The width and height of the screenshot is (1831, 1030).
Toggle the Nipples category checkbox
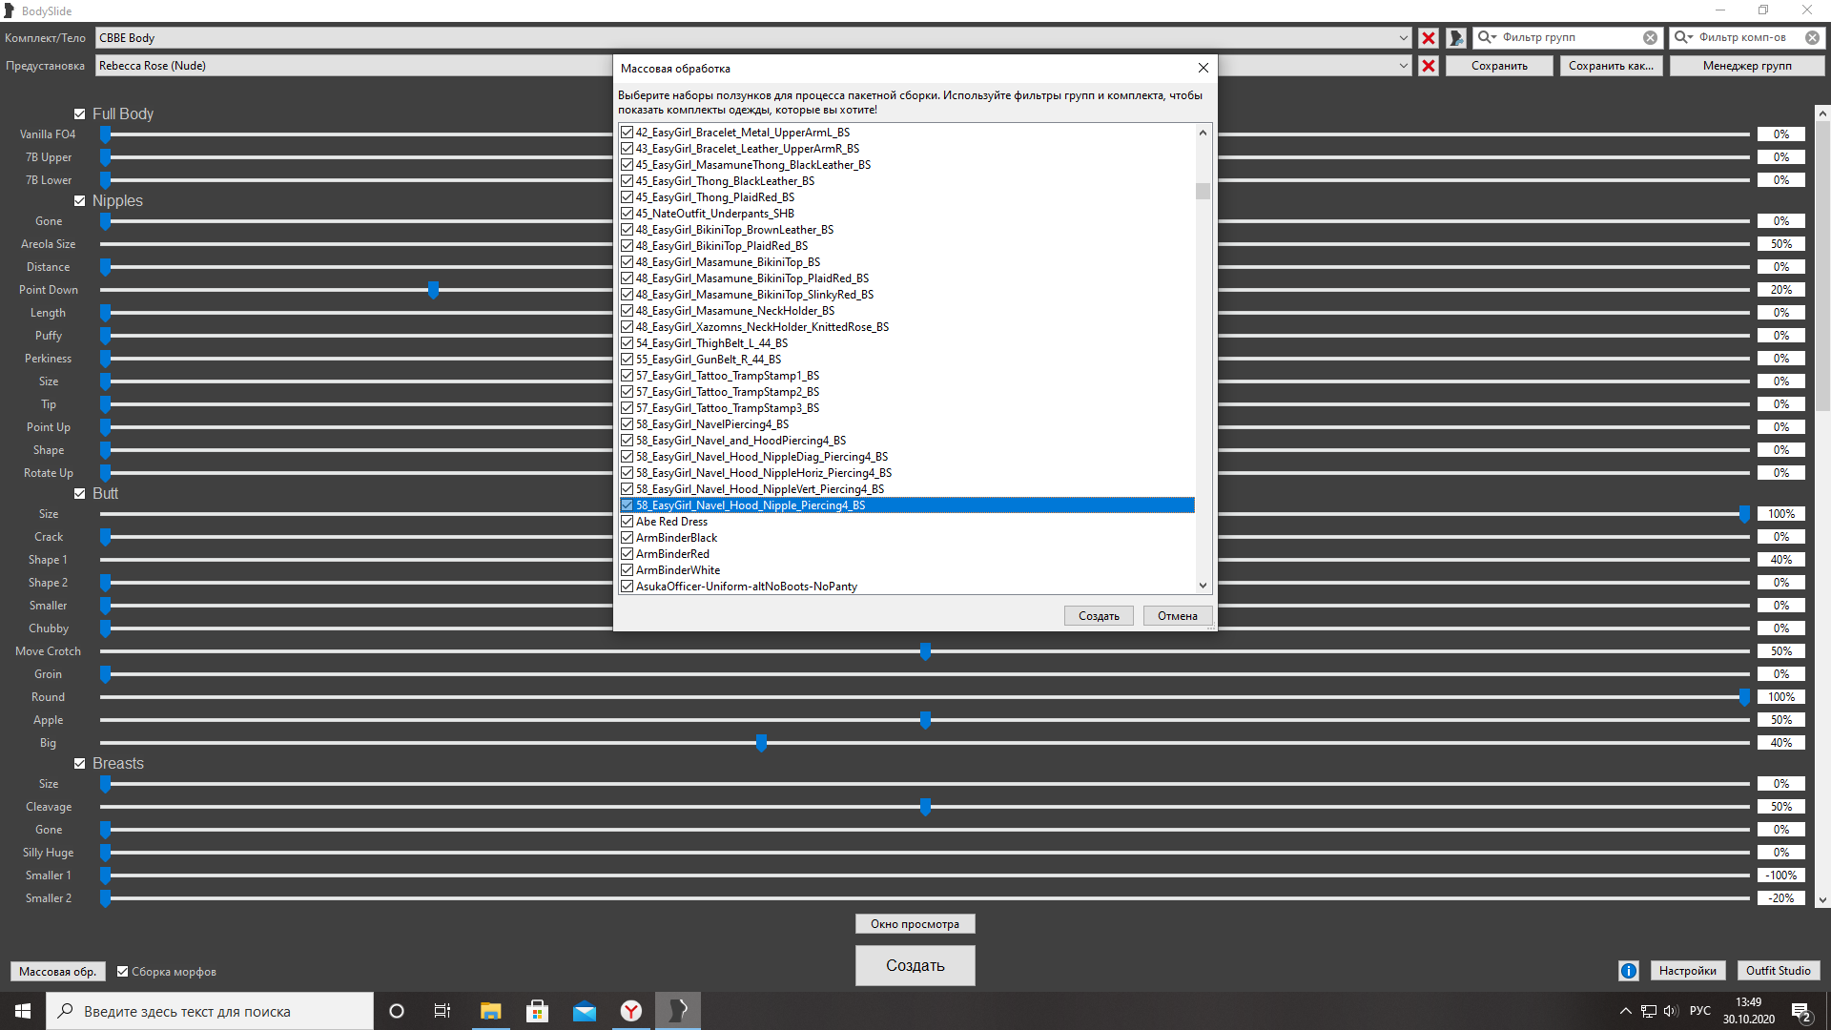tap(80, 201)
